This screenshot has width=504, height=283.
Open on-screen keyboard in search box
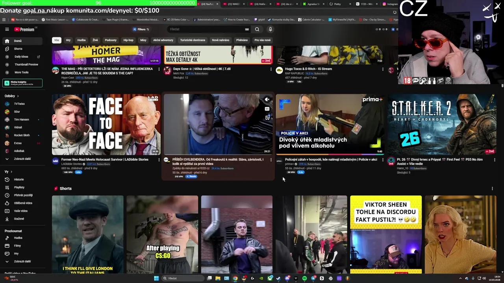(247, 29)
